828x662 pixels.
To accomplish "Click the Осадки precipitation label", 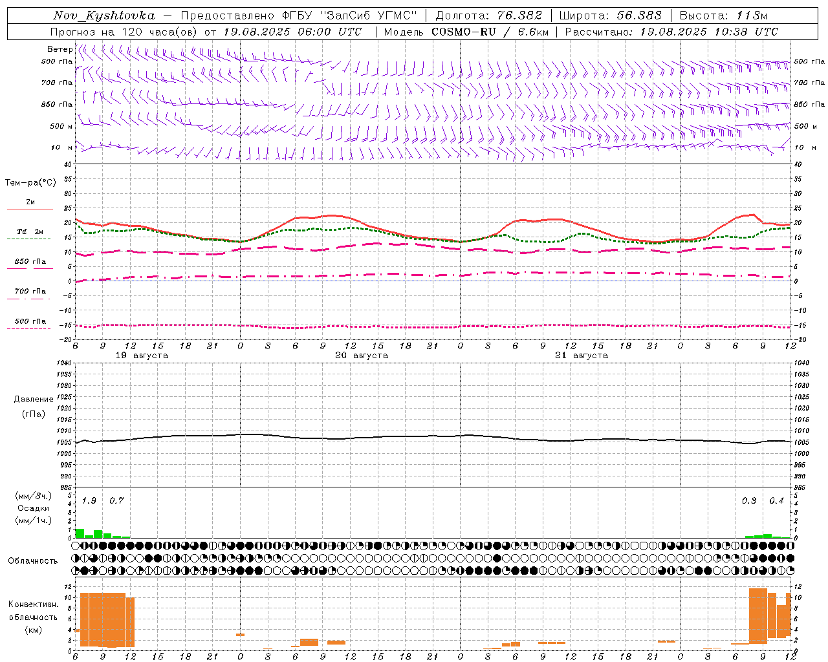I will [x=33, y=508].
